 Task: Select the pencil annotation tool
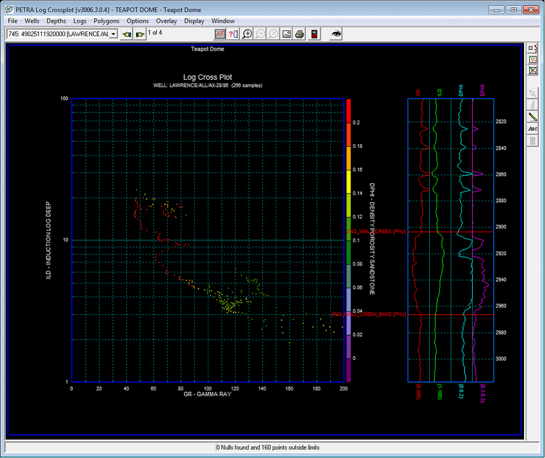(532, 117)
